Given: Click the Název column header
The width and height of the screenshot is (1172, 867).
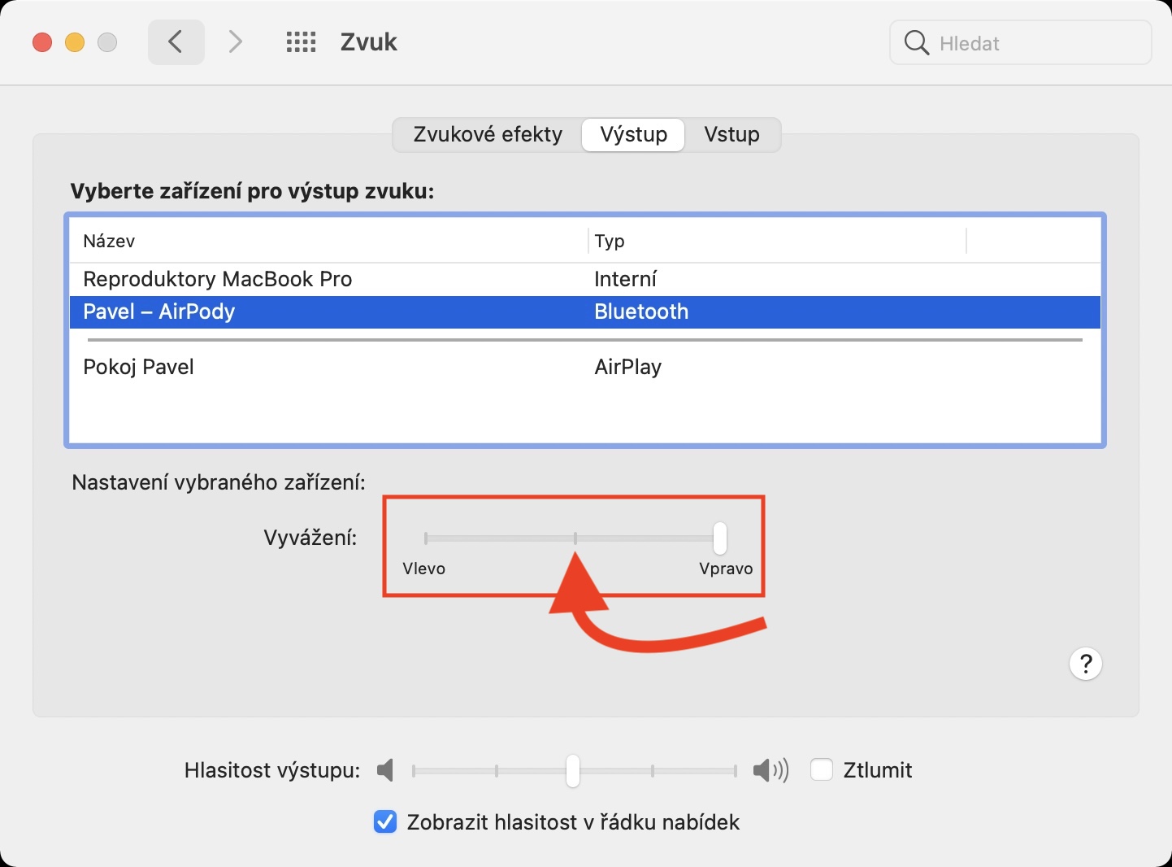Looking at the screenshot, I should click(109, 242).
